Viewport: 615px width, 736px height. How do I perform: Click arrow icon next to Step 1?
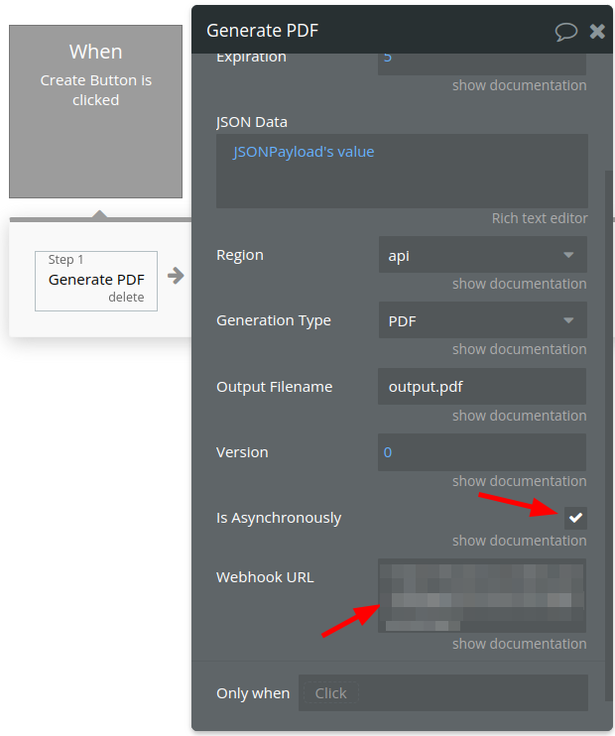point(175,276)
